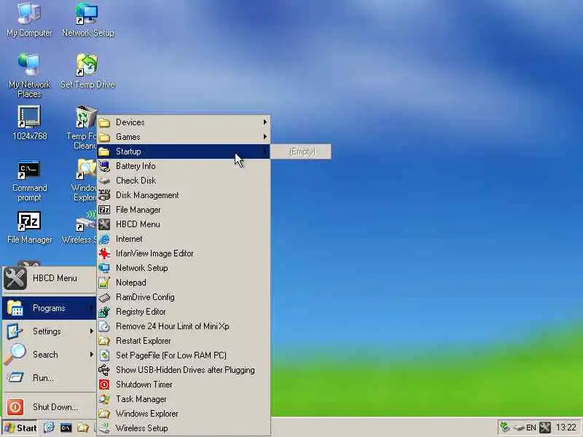Expand the Search submenu in Start
Image resolution: width=583 pixels, height=437 pixels.
49,355
